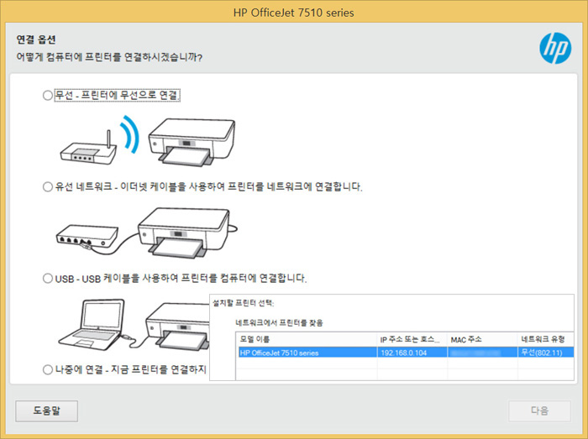
Task: Click the 다음 next button
Action: click(539, 411)
